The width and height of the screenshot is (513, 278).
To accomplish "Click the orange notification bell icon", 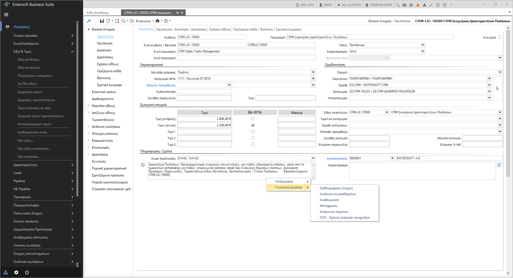I will (418, 5).
